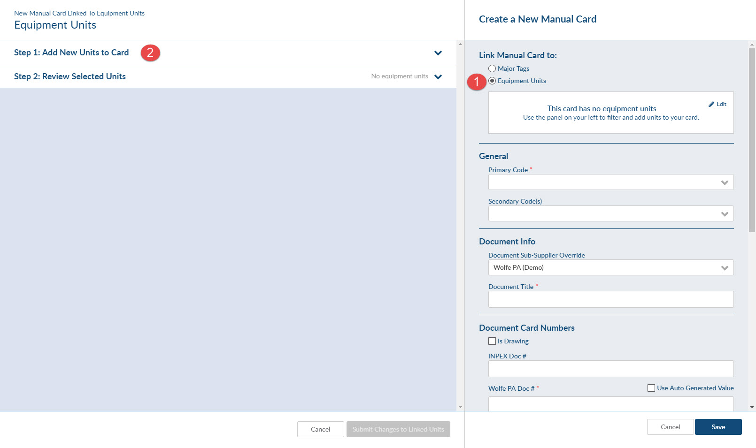Click the 'Step 2: Review Selected Units' title
Image resolution: width=756 pixels, height=448 pixels.
70,76
